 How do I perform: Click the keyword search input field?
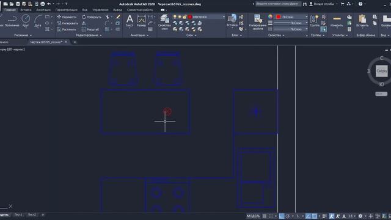tap(278, 4)
